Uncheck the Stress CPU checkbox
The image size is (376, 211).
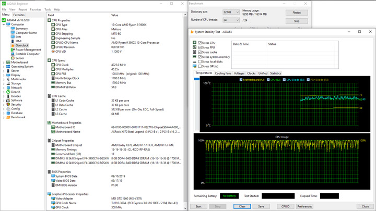click(200, 43)
